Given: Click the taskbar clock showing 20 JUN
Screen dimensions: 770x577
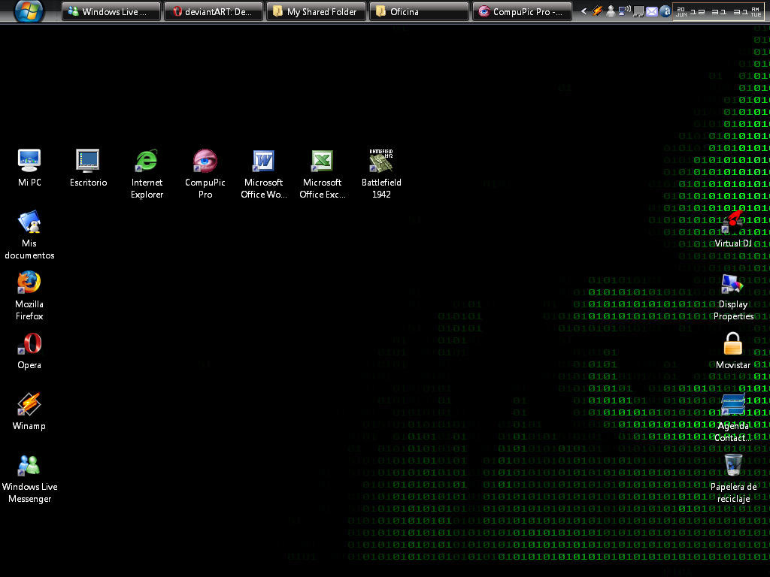Looking at the screenshot, I should click(718, 11).
